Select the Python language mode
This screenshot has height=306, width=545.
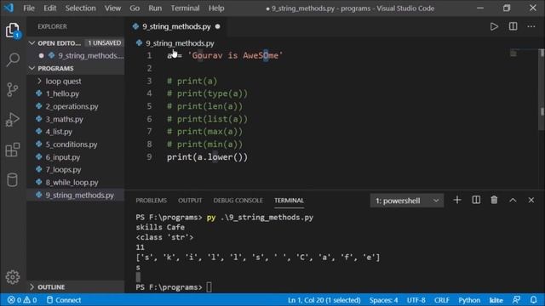point(469,300)
